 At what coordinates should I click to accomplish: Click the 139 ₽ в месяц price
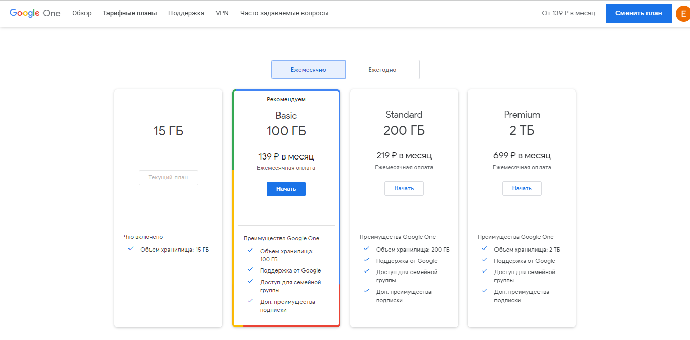pyautogui.click(x=286, y=156)
